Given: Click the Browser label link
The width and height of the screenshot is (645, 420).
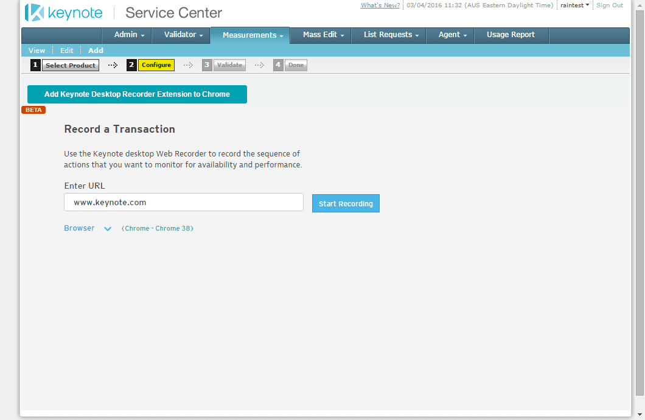Looking at the screenshot, I should [x=79, y=228].
